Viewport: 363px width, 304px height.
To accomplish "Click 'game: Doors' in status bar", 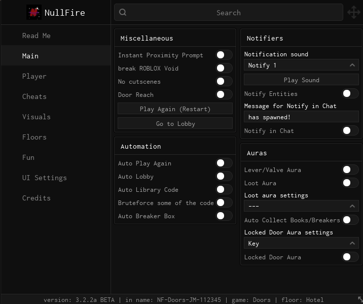I will click(x=251, y=300).
